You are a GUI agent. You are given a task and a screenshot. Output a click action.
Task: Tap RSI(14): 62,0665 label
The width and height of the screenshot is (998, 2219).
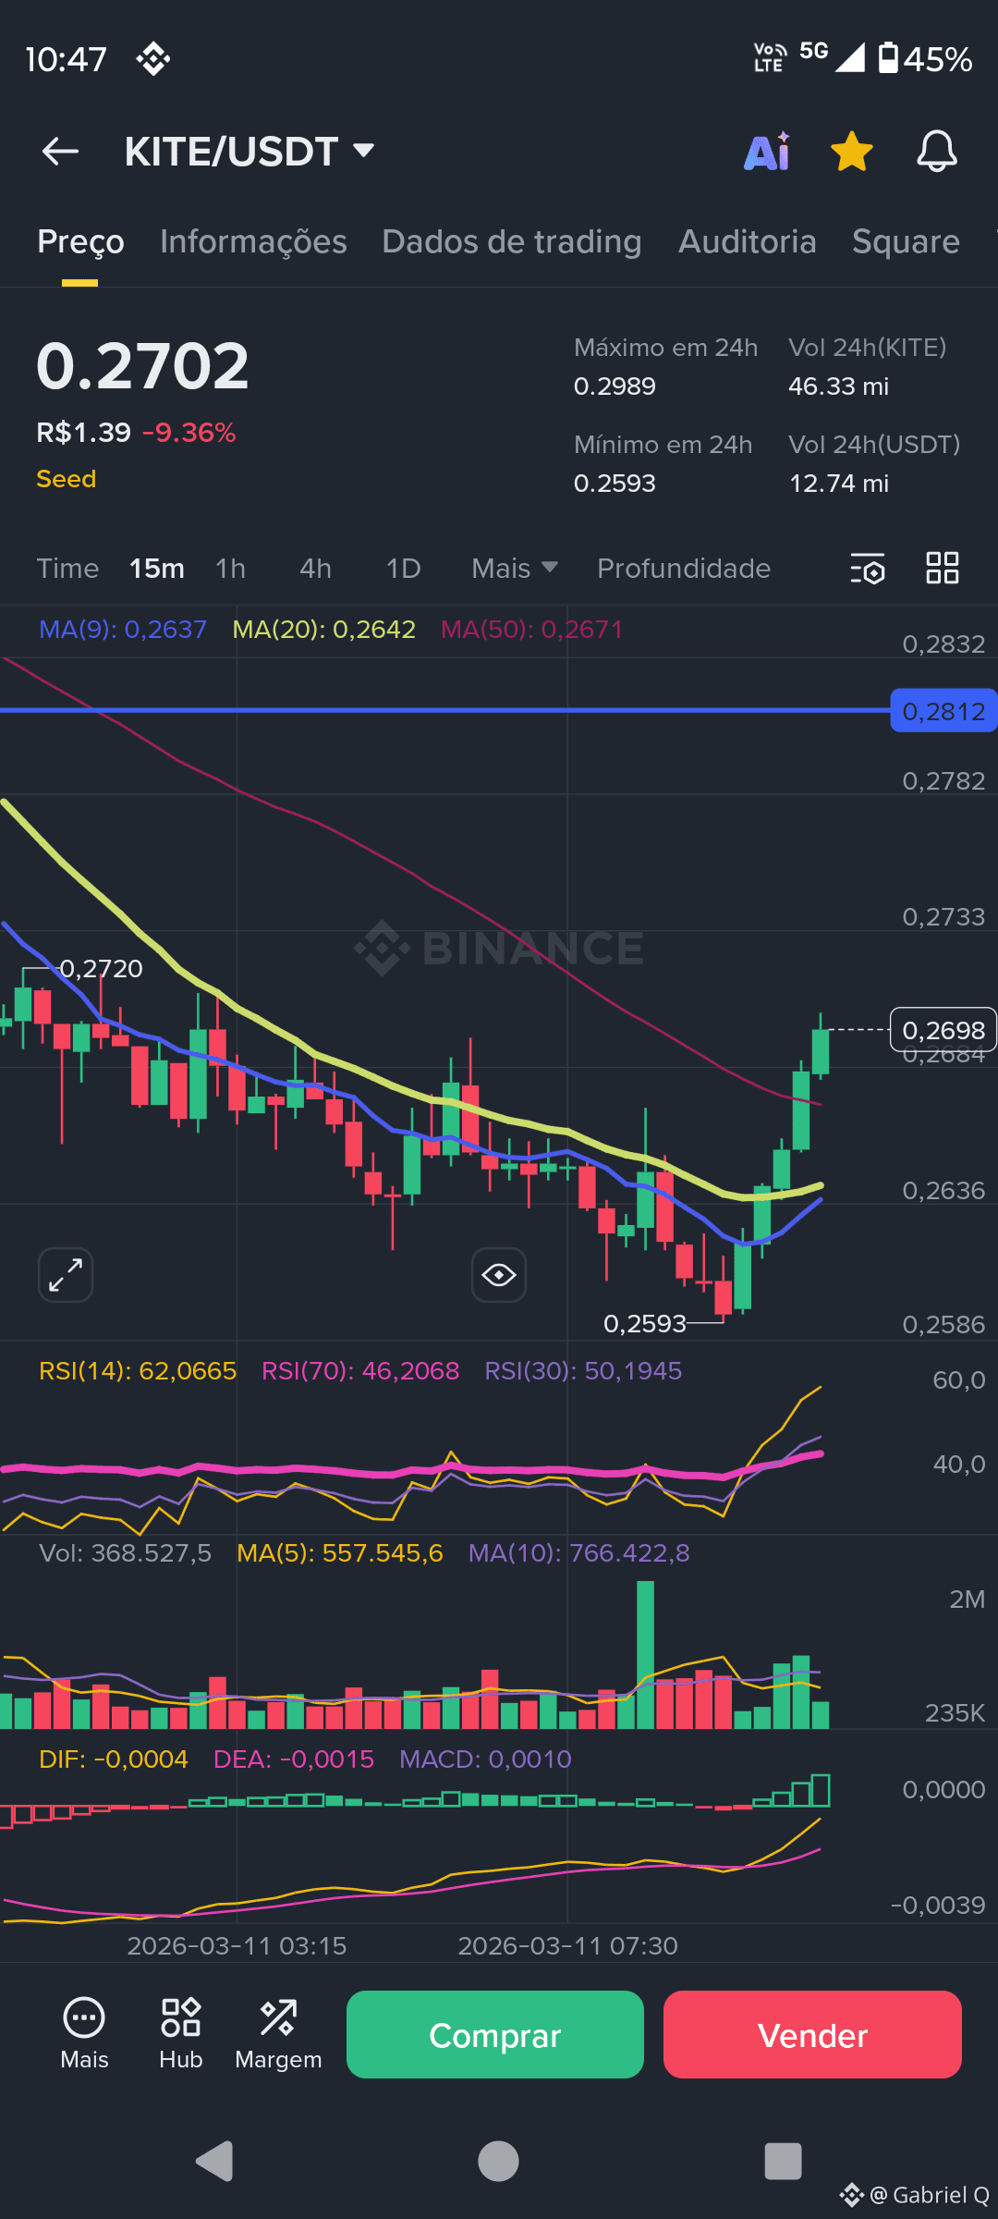pos(138,1371)
